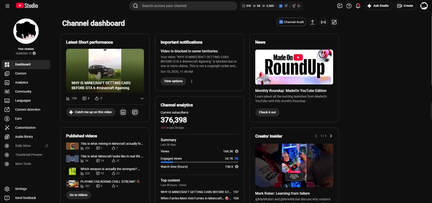Click the Engaged views progress bar
The image size is (432, 203).
point(200,162)
